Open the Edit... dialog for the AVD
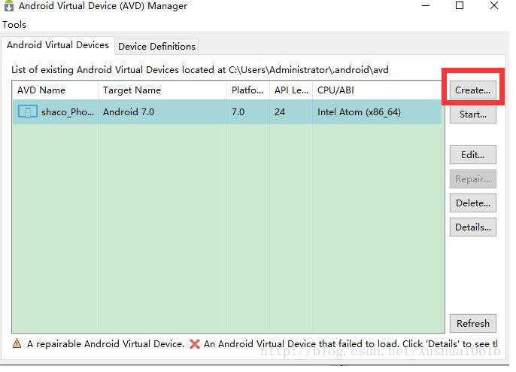 473,155
